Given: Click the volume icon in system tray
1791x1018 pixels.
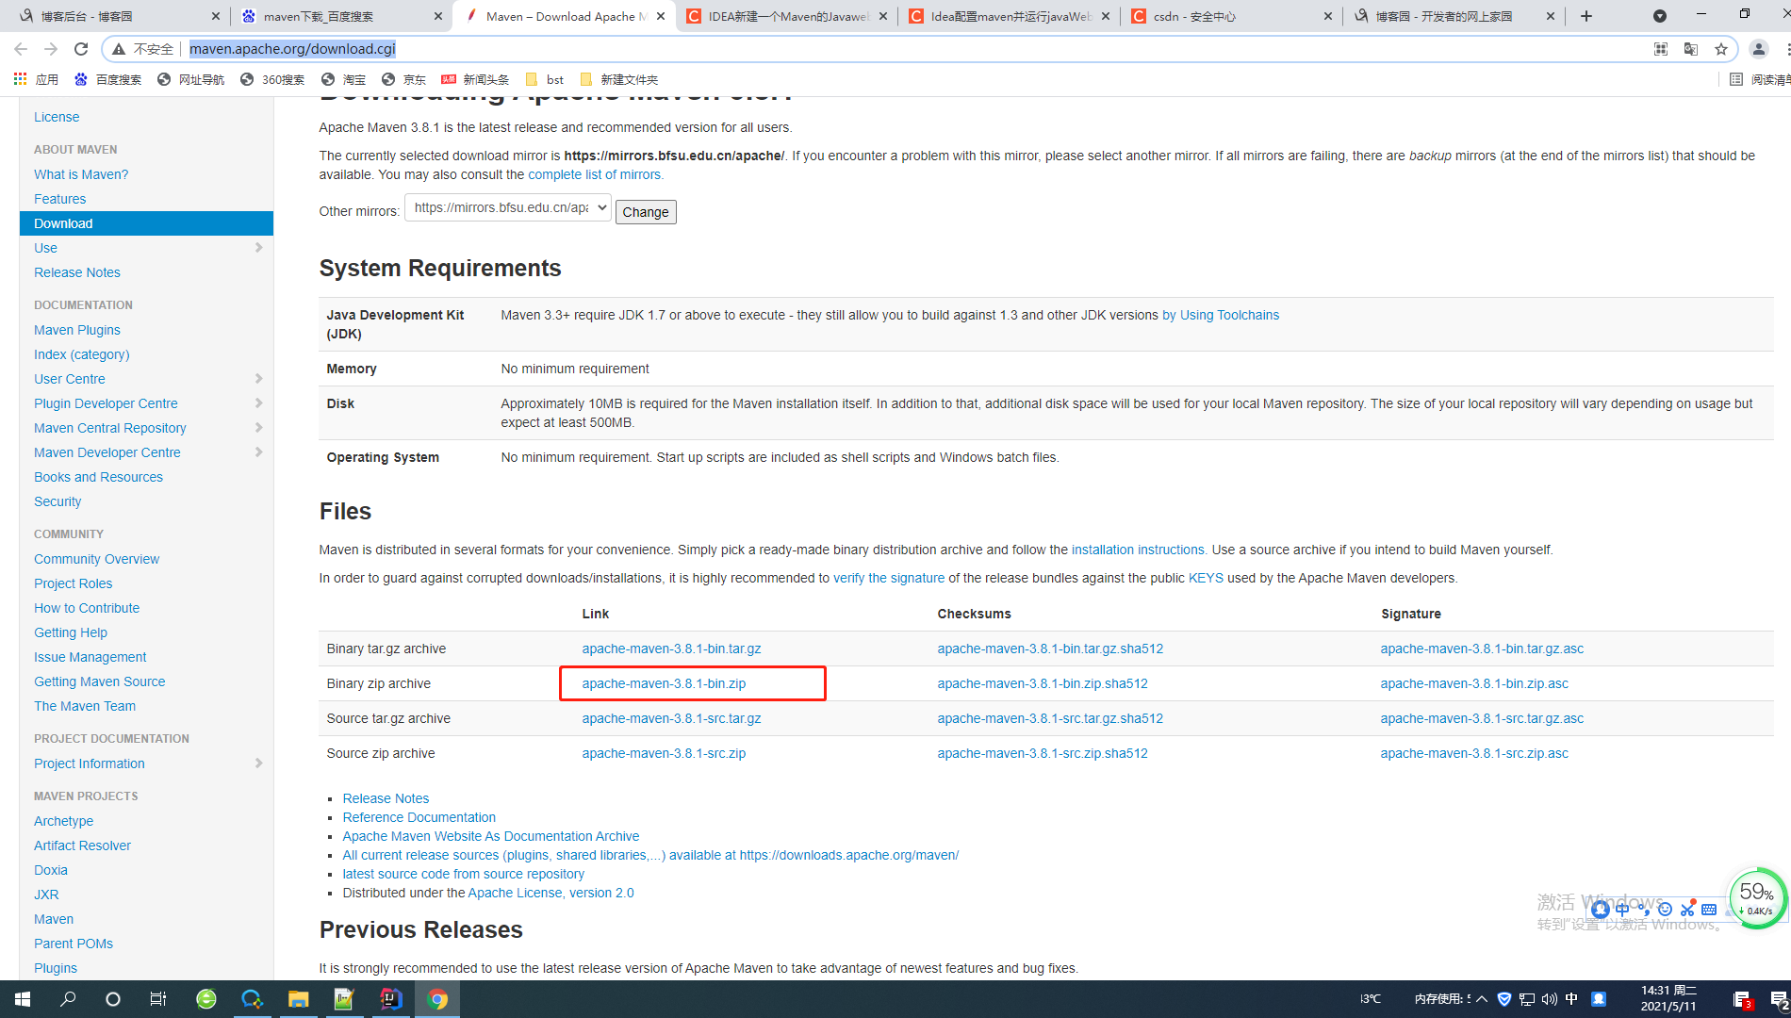Looking at the screenshot, I should (x=1549, y=999).
